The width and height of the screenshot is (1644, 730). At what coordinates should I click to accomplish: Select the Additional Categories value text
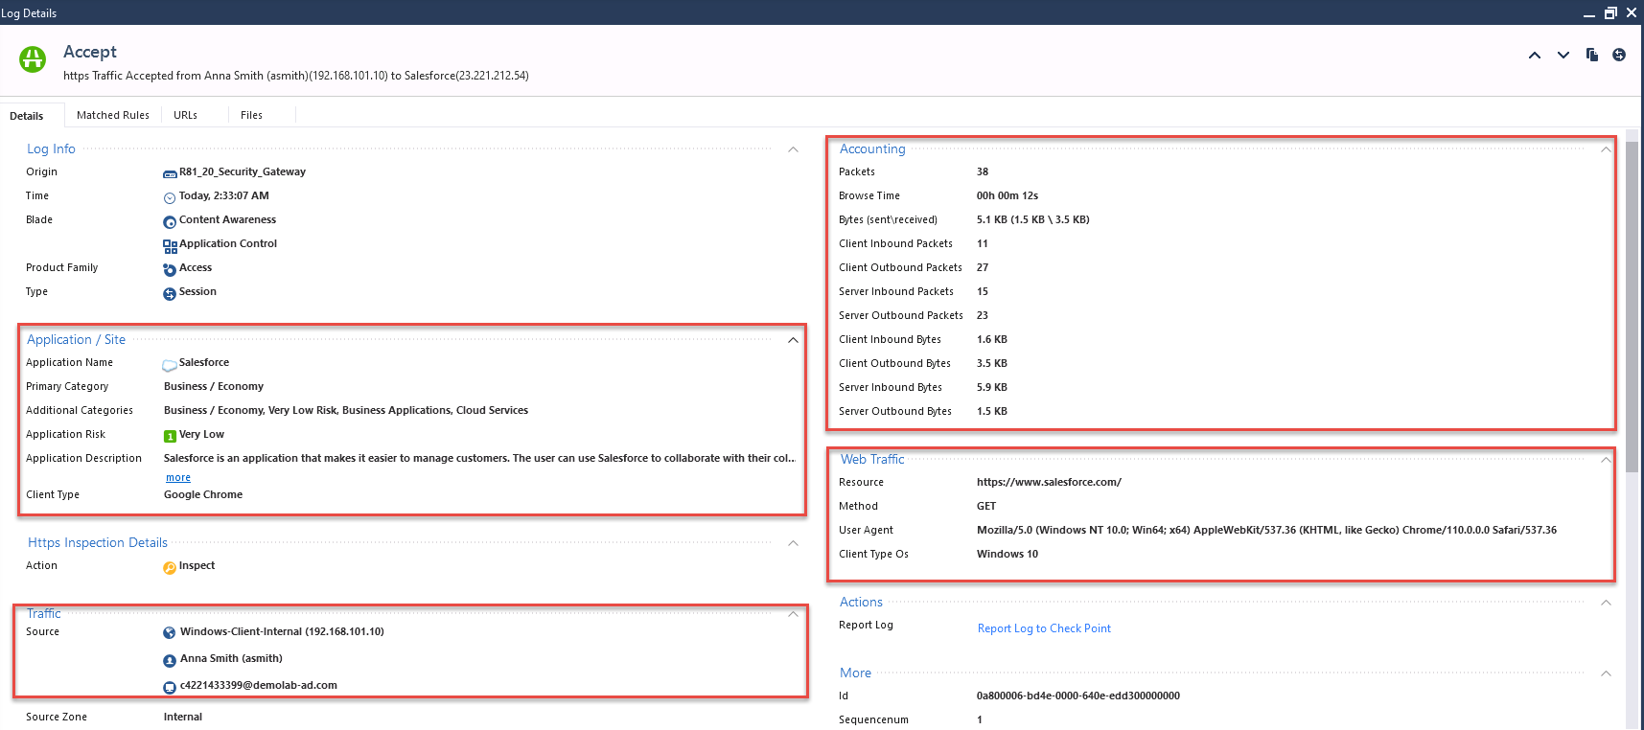[346, 410]
